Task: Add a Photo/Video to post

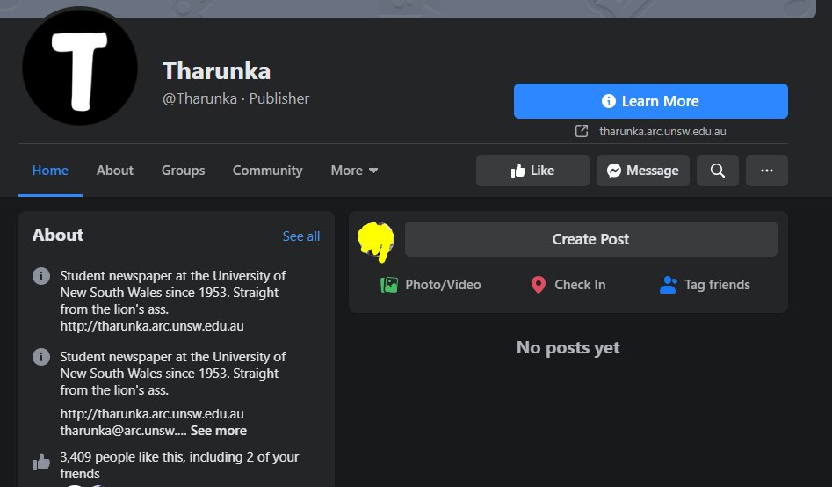Action: 430,285
